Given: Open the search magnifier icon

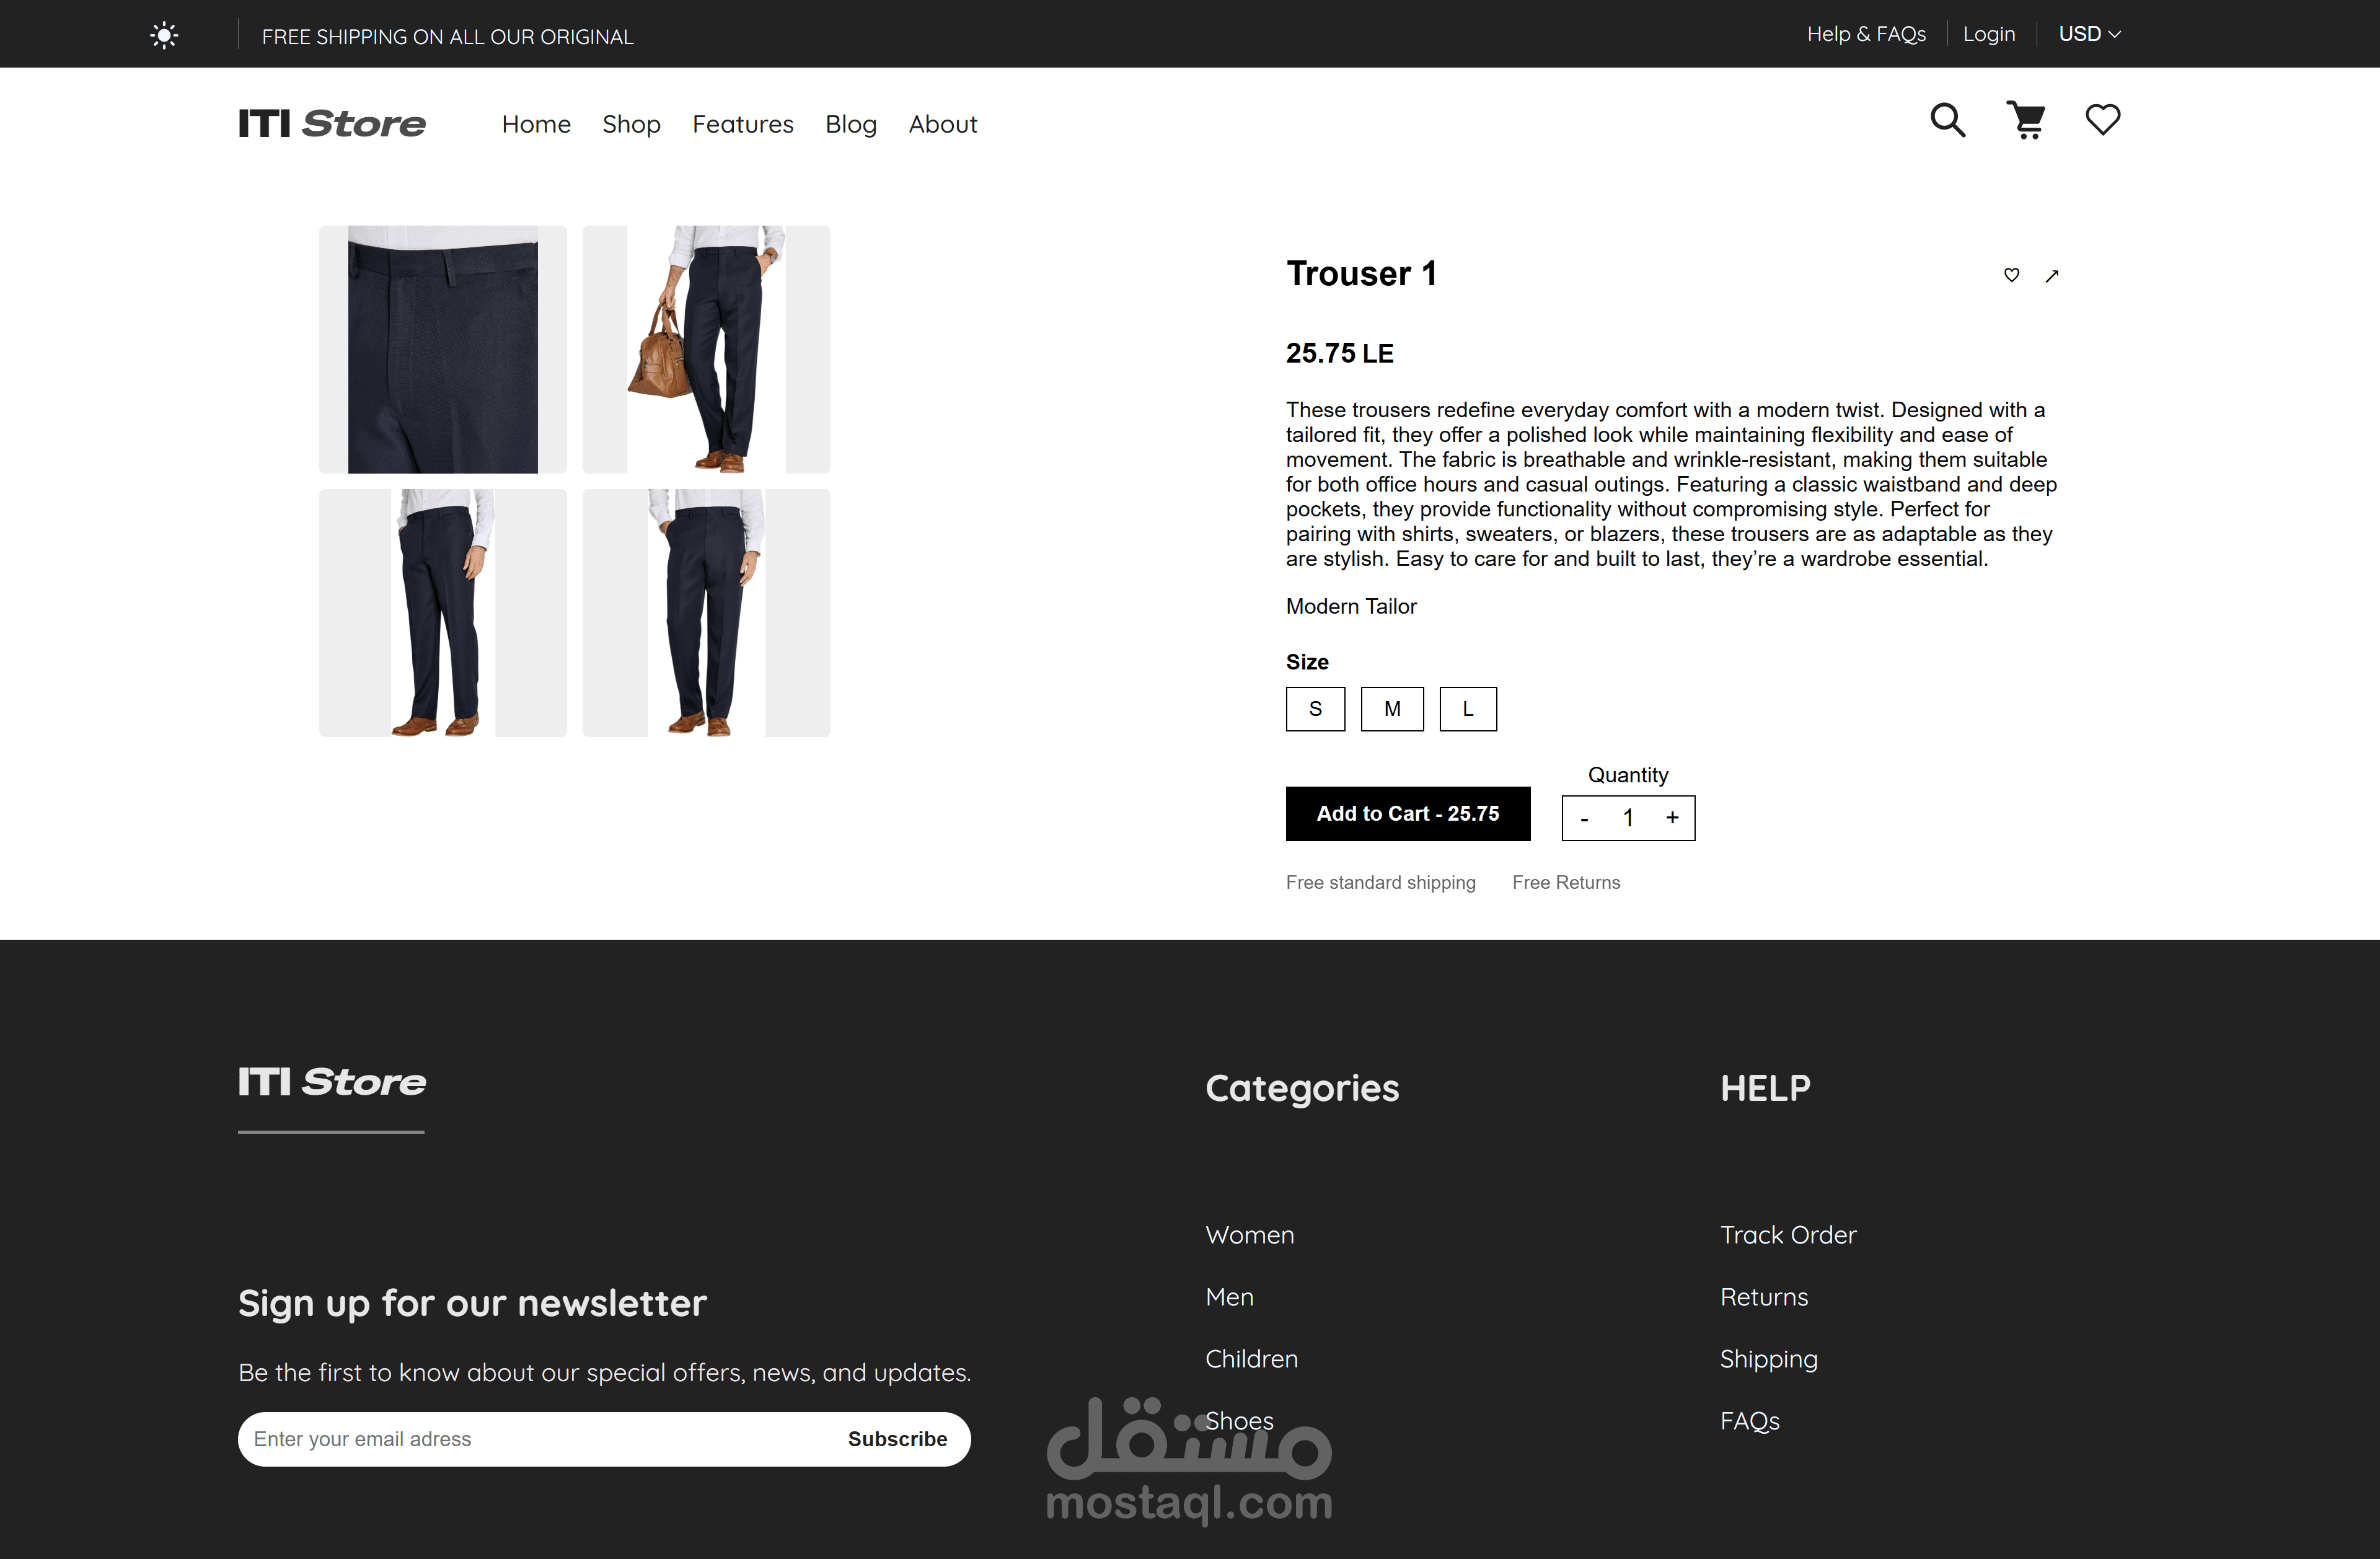Looking at the screenshot, I should point(1947,120).
